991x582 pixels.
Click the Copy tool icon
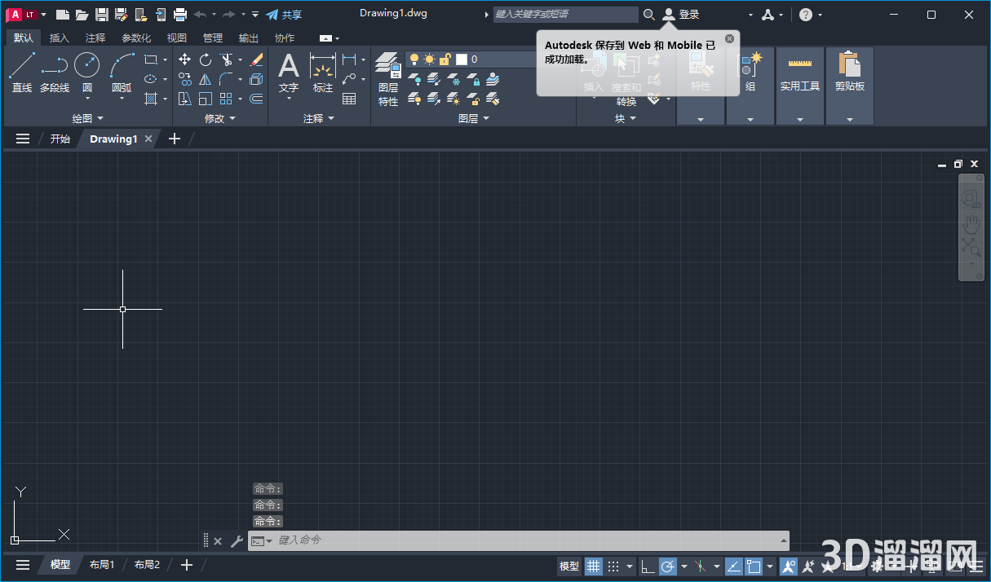click(x=185, y=79)
